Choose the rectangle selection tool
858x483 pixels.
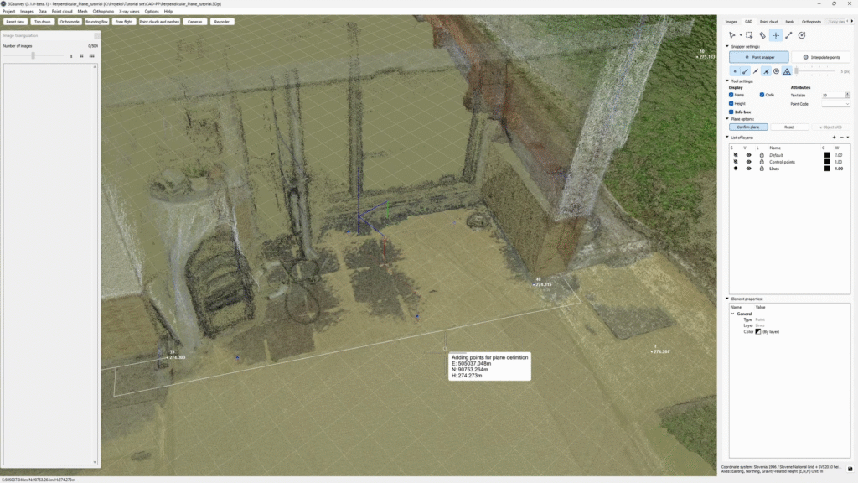pos(749,35)
